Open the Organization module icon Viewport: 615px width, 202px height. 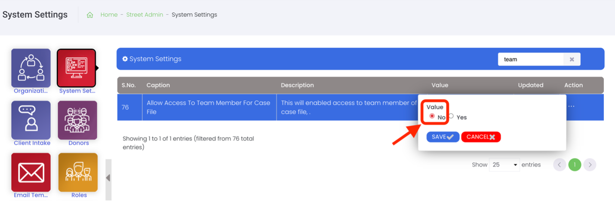point(31,68)
